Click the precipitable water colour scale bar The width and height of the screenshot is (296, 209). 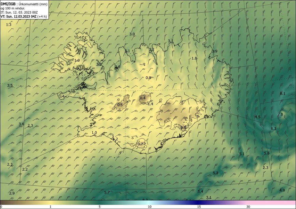pos(148,203)
